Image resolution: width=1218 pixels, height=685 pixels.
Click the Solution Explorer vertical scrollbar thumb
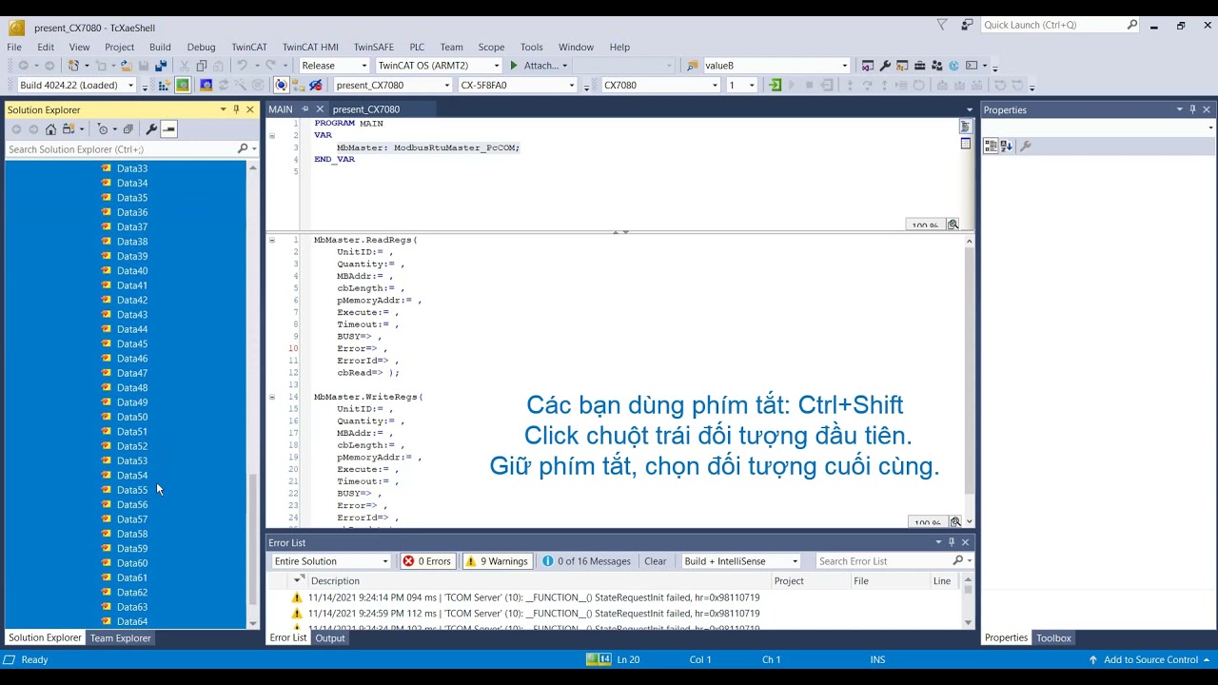pos(252,538)
